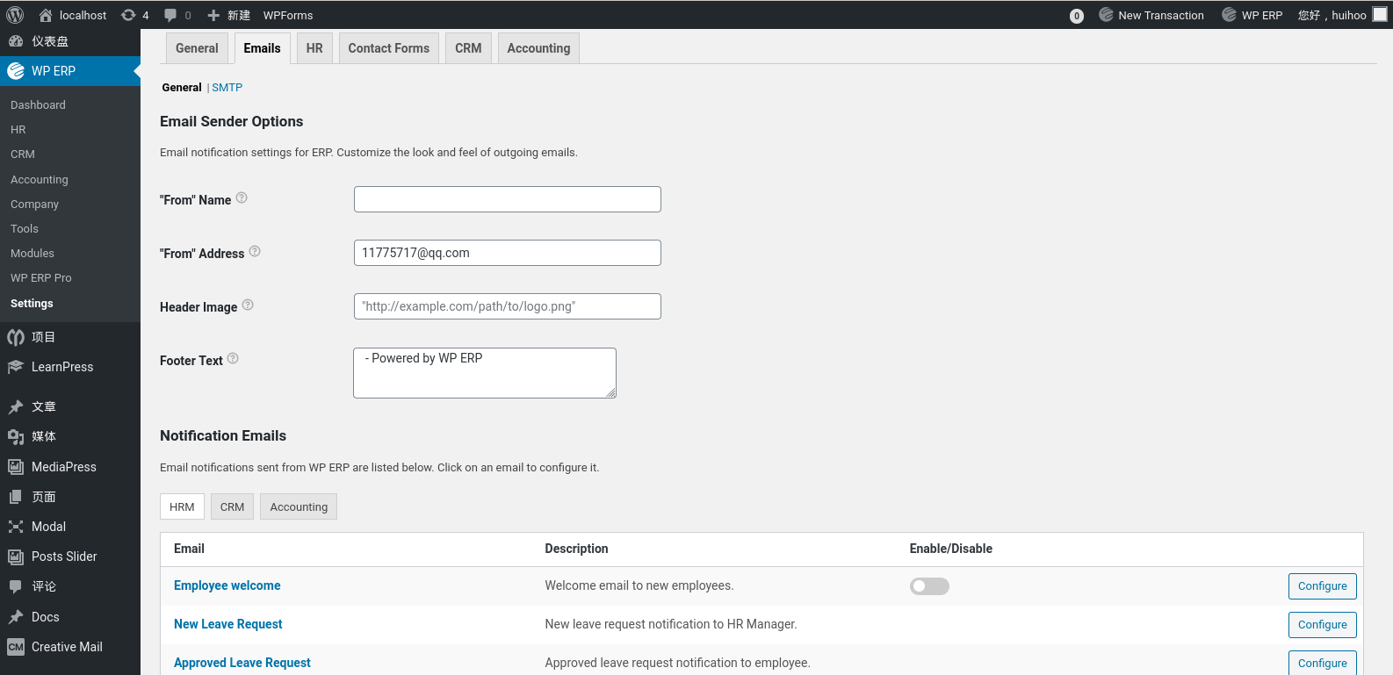Toggle the Employee welcome email switch
1393x675 pixels.
click(x=929, y=586)
